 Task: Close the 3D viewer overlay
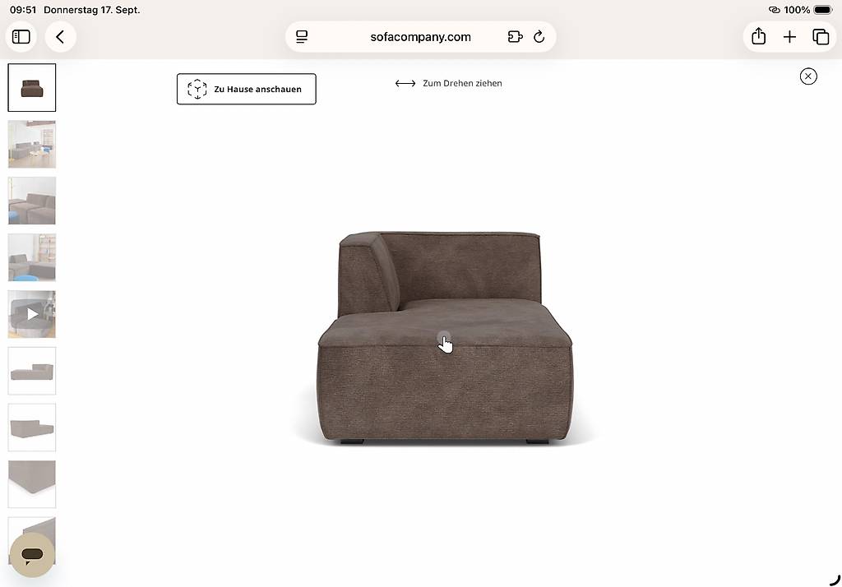click(x=808, y=76)
